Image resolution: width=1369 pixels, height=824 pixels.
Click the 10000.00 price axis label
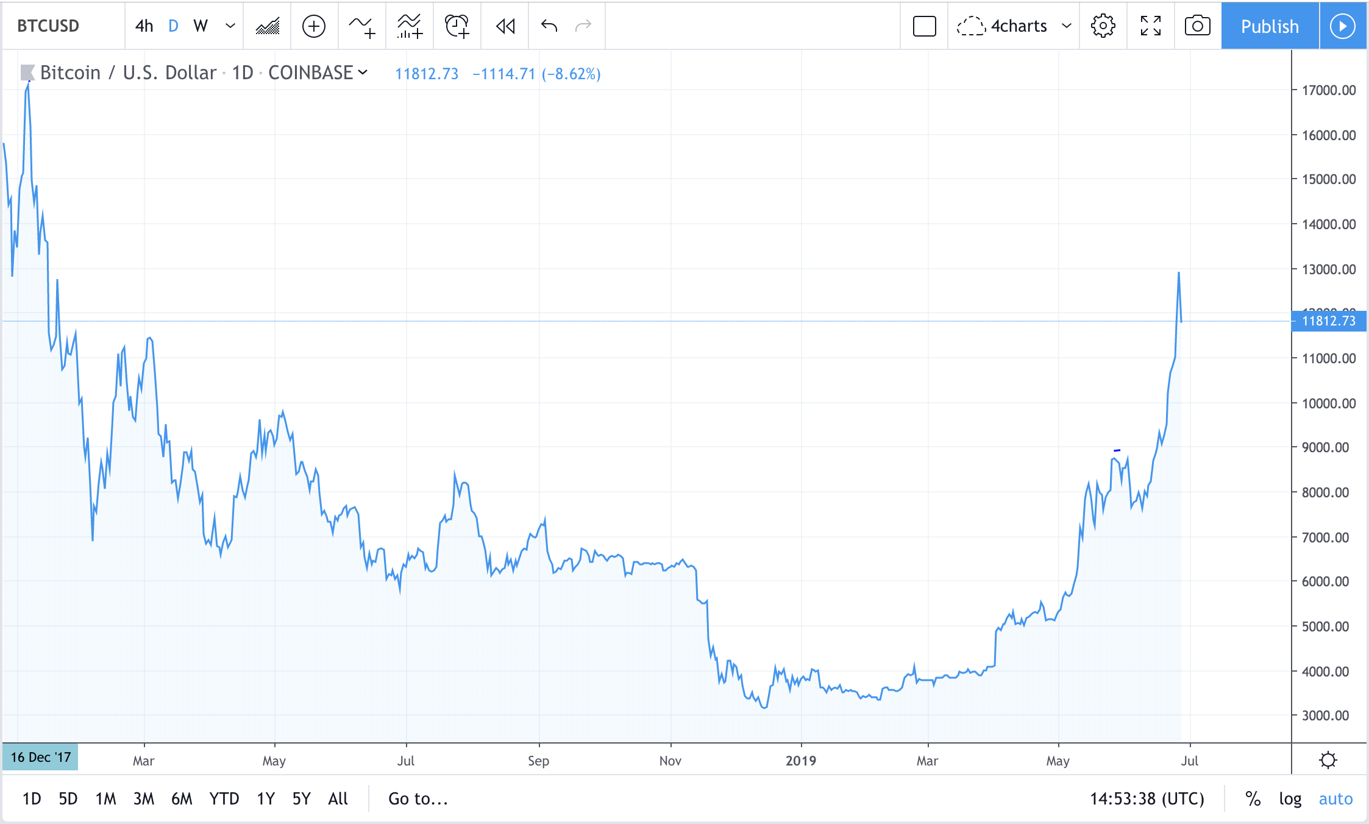(x=1329, y=403)
